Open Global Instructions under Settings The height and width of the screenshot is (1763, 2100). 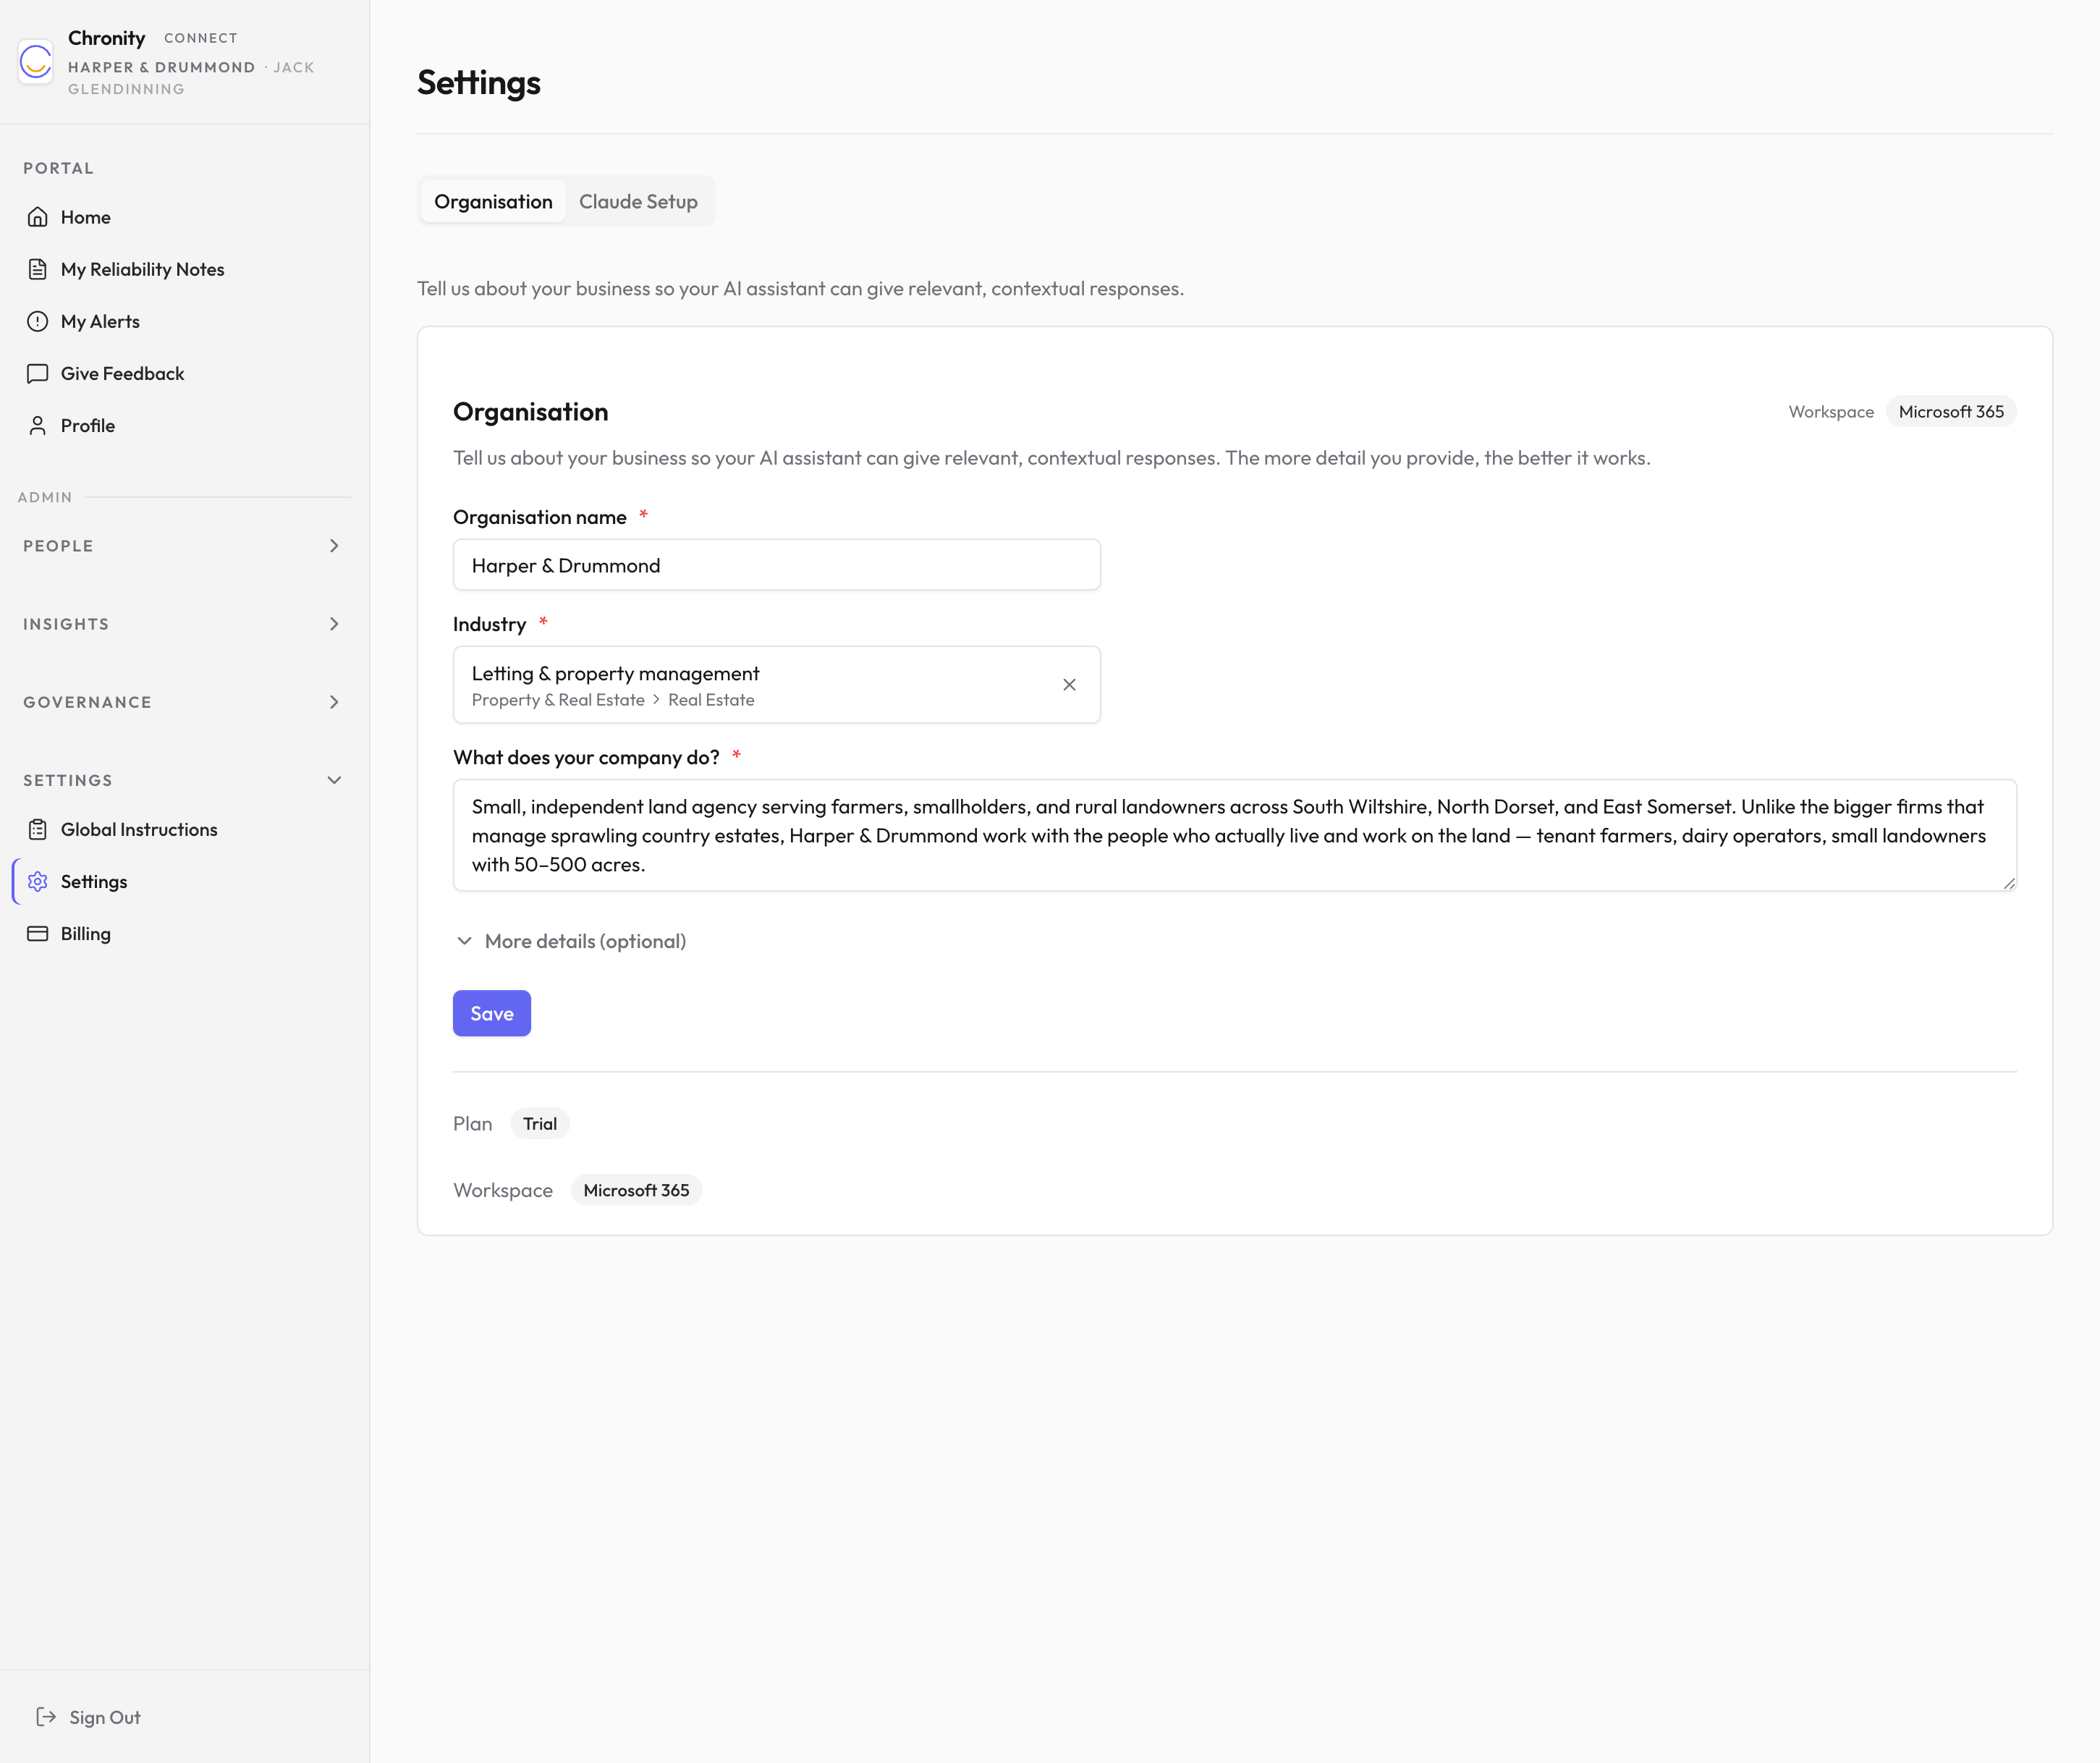tap(139, 829)
